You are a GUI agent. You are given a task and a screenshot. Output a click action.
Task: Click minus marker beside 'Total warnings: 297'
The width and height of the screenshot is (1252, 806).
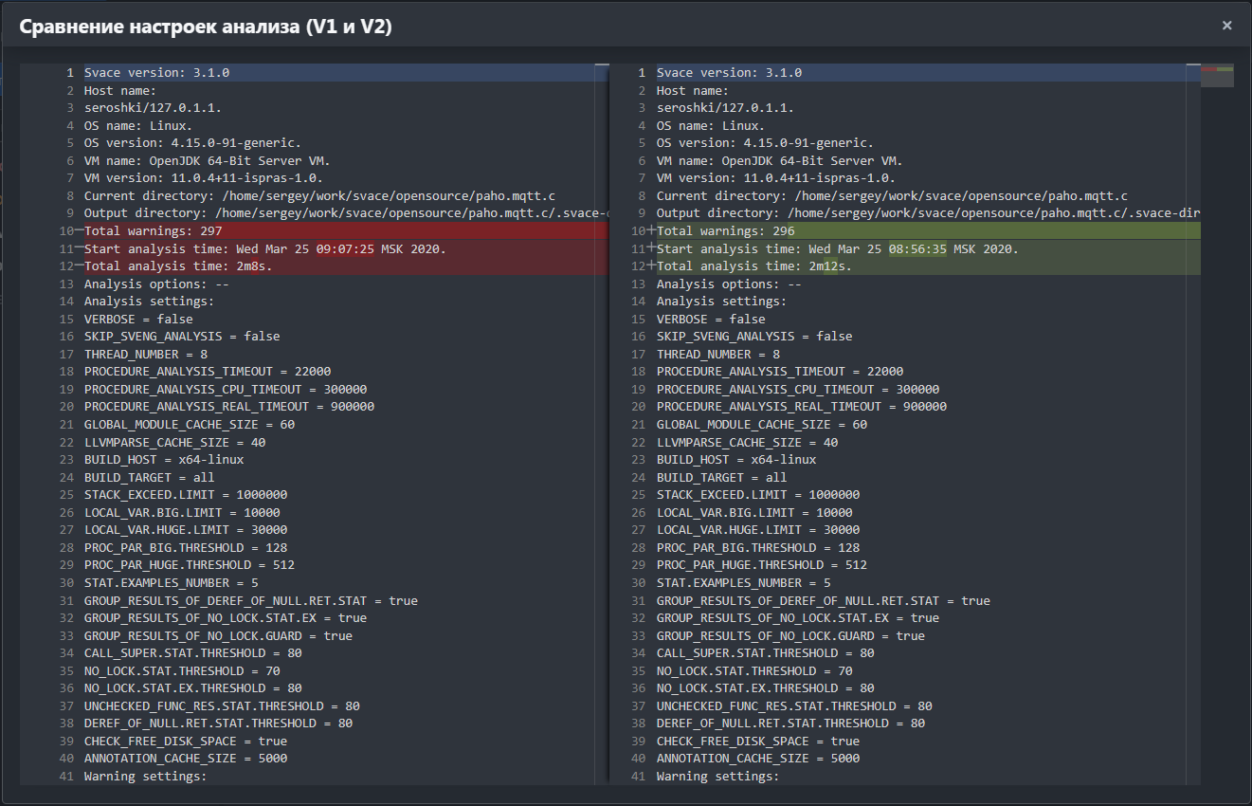point(80,231)
